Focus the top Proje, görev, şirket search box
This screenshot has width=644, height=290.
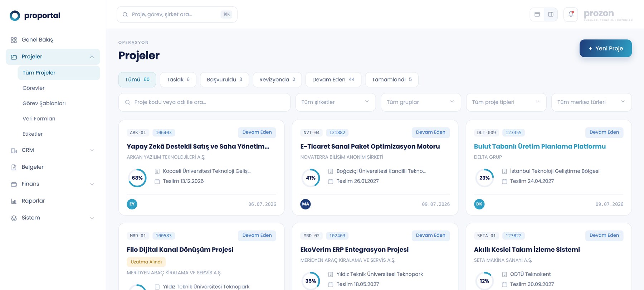click(x=177, y=14)
